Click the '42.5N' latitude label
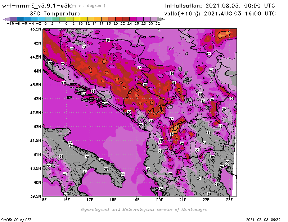This screenshot has width=288, height=222. pos(35,113)
